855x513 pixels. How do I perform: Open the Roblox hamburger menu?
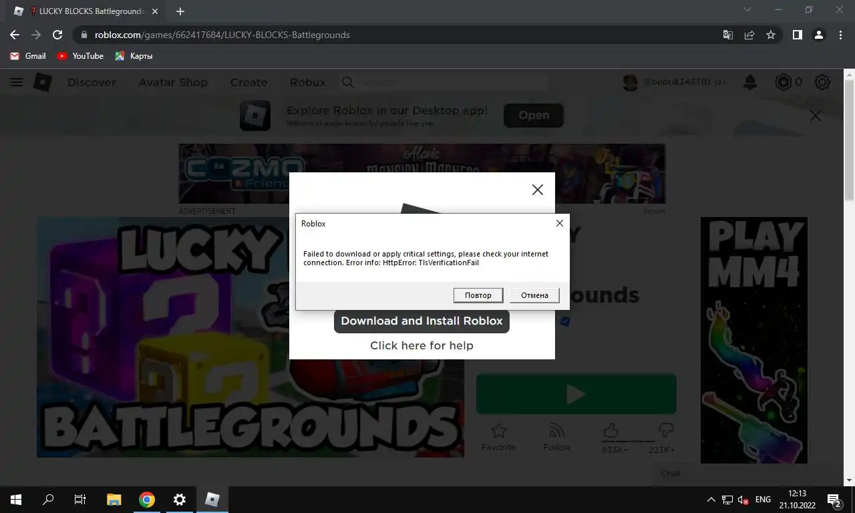(x=17, y=82)
